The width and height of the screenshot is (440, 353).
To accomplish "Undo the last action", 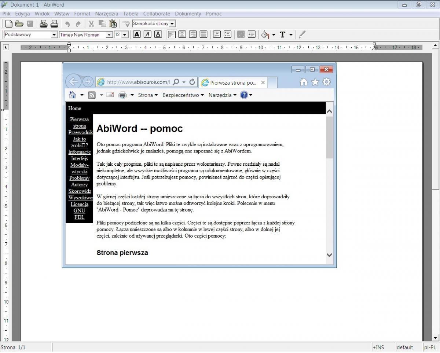I will tap(67, 24).
